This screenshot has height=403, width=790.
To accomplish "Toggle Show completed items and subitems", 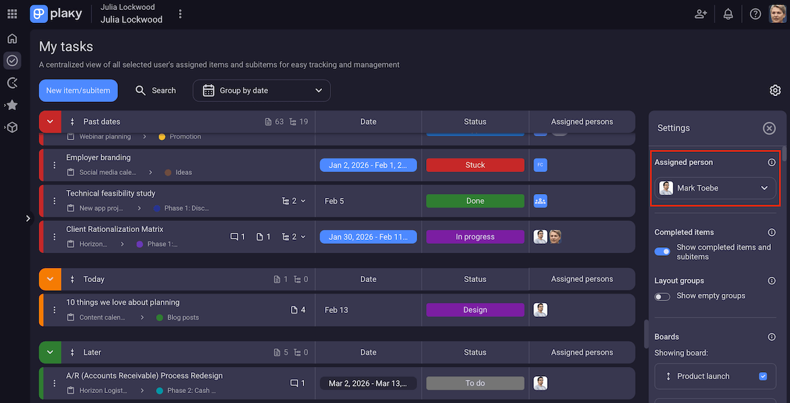I will tap(662, 252).
